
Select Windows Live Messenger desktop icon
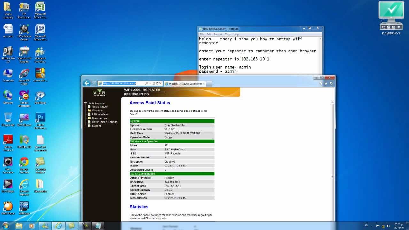tap(40, 55)
